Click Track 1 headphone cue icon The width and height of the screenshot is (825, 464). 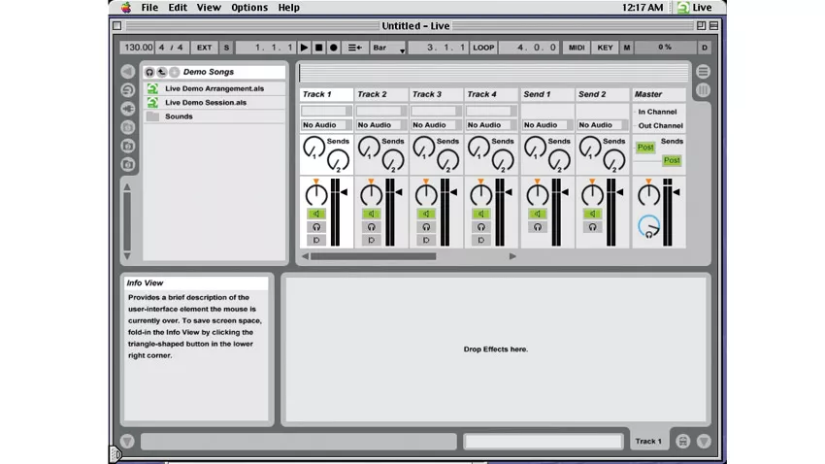(x=316, y=227)
